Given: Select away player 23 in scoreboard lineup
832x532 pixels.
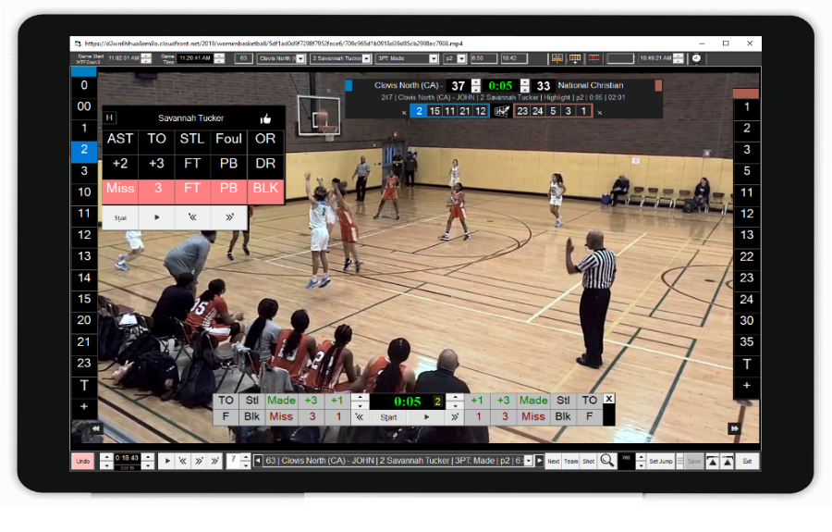Looking at the screenshot, I should 522,111.
